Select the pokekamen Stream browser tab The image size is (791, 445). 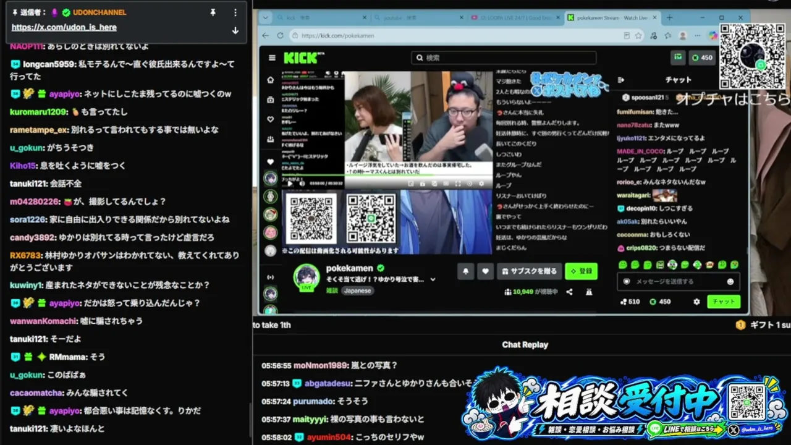tap(612, 18)
